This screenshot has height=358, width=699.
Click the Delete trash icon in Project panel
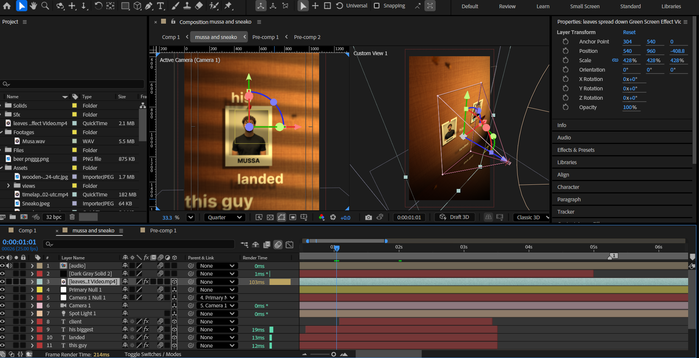[x=72, y=217]
